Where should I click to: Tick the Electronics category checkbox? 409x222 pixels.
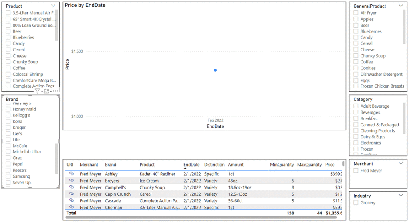point(356,143)
